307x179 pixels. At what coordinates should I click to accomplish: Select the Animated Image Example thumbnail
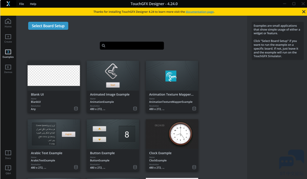point(113,76)
